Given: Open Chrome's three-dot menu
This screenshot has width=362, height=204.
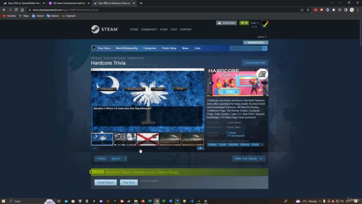Looking at the screenshot, I should tap(358, 10).
